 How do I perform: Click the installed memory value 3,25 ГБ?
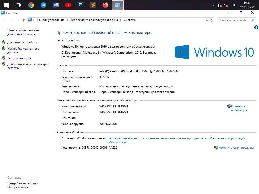104,77
